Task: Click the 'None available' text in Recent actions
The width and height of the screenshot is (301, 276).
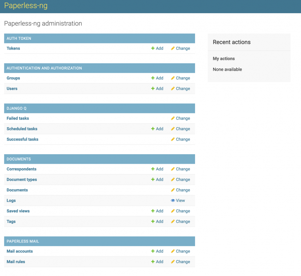Action: 227,69
